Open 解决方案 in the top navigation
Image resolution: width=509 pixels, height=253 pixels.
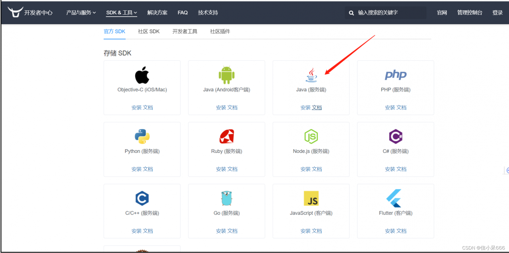(x=157, y=13)
